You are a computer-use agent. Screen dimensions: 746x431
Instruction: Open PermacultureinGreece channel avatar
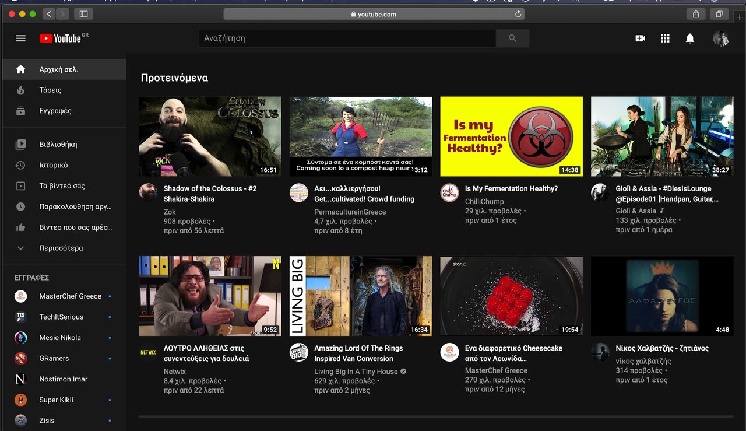point(299,193)
